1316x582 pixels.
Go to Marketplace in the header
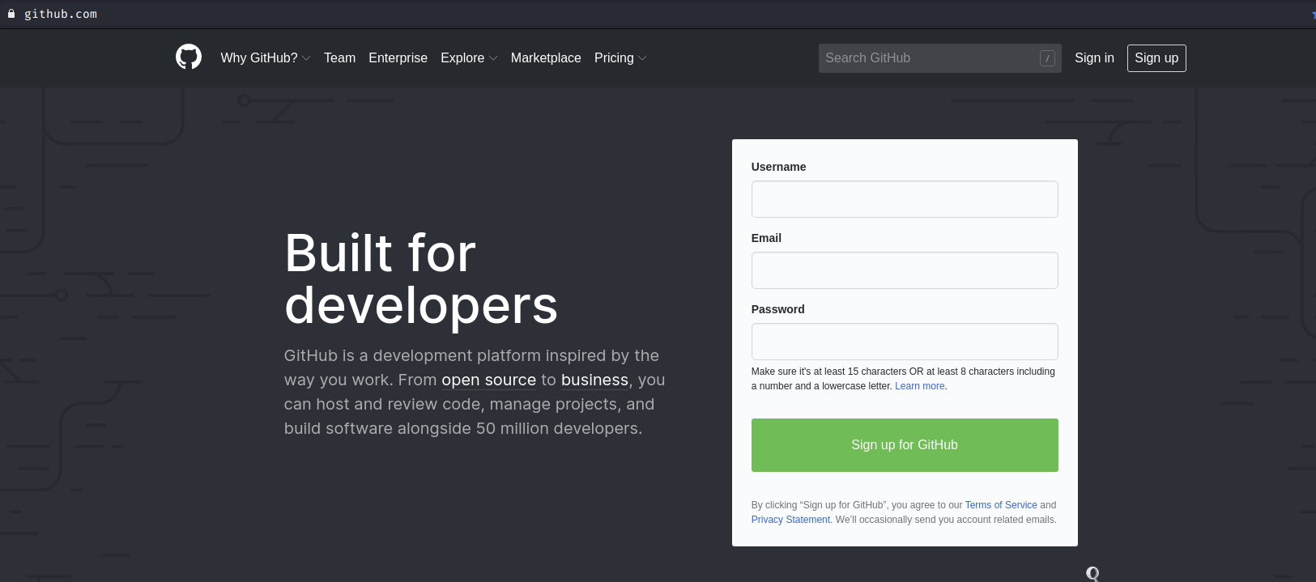click(546, 58)
